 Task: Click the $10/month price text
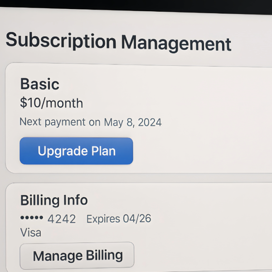point(52,103)
